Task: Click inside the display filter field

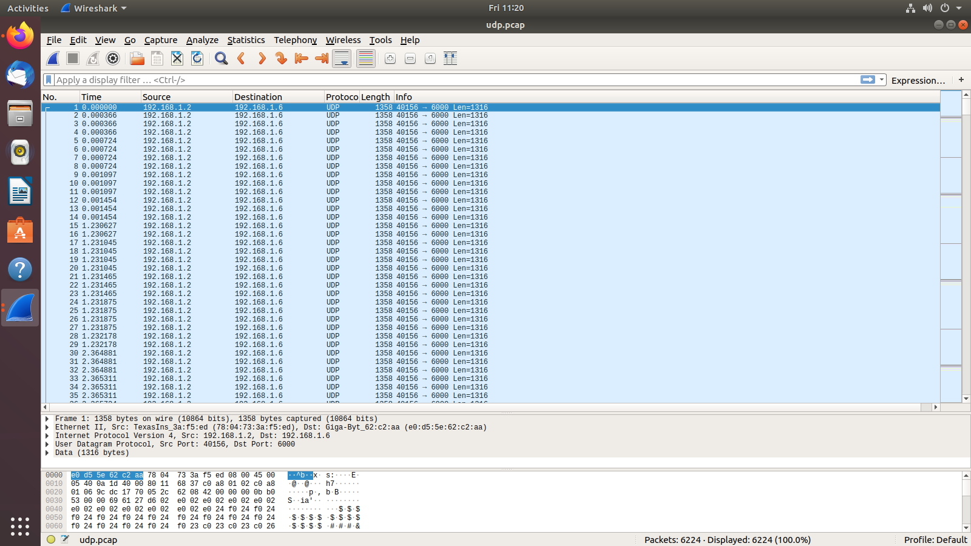Action: click(x=425, y=79)
